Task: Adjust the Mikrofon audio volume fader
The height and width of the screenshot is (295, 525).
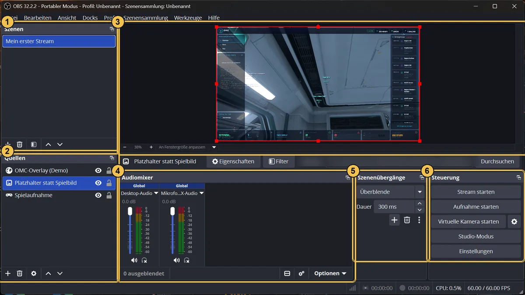Action: tap(172, 211)
